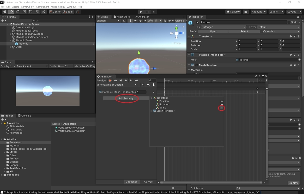This screenshot has width=304, height=194.
Task: Expand Mesh Renderer in property list
Action: pos(151,111)
